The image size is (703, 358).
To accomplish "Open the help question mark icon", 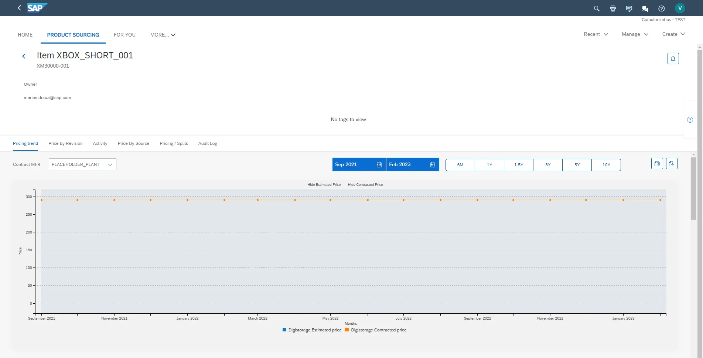I will click(662, 8).
